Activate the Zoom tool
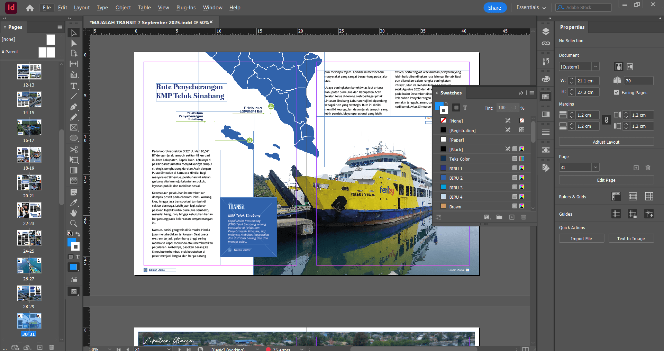This screenshot has height=351, width=664. click(74, 224)
